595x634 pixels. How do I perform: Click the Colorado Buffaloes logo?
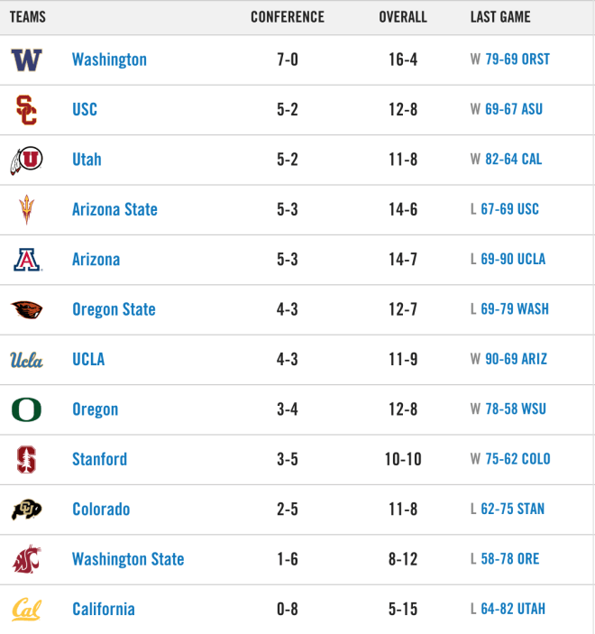26,510
